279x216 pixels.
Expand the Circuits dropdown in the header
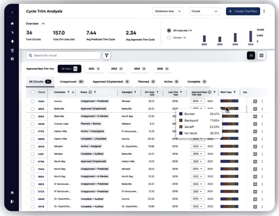pos(204,11)
